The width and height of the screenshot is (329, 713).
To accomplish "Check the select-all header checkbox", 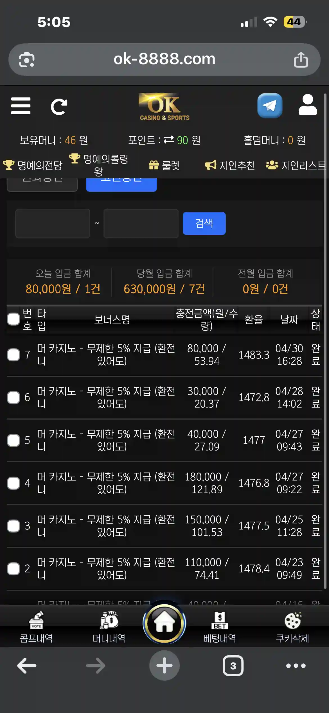I will (13, 319).
